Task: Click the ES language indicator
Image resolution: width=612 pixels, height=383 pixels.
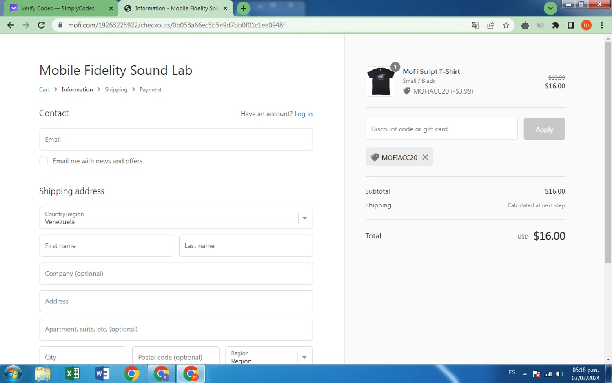Action: 512,373
